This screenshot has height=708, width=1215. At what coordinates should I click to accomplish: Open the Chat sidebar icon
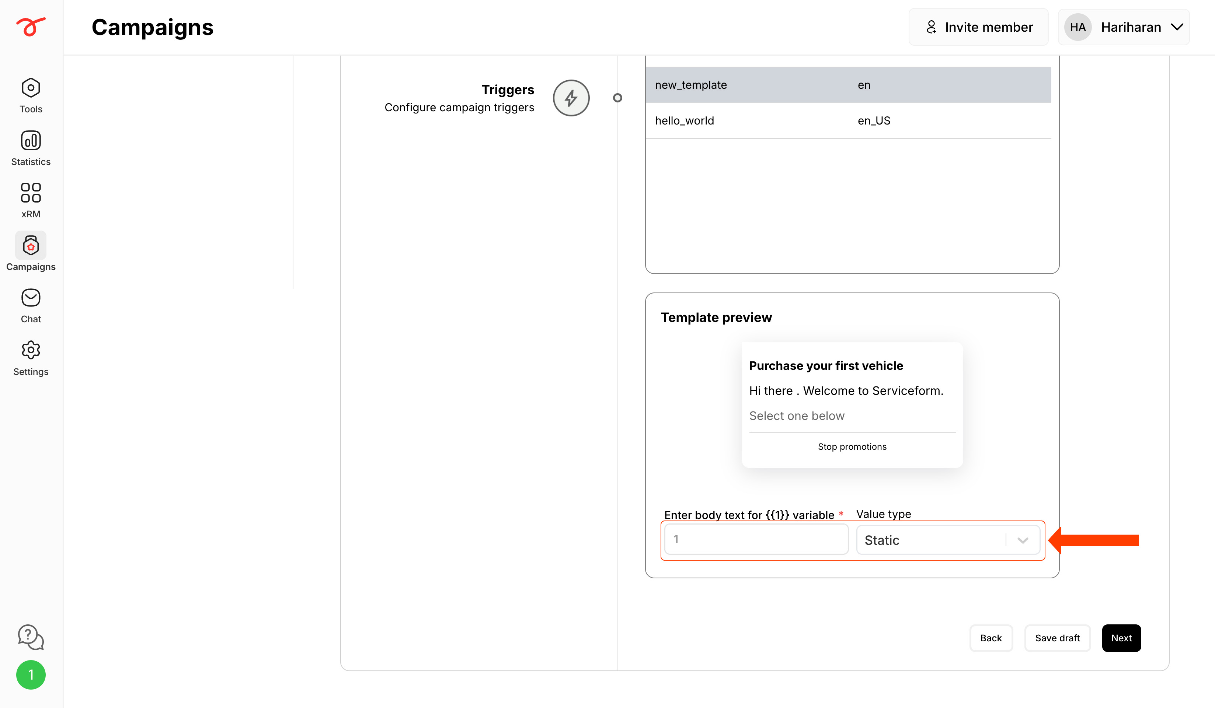click(x=31, y=298)
